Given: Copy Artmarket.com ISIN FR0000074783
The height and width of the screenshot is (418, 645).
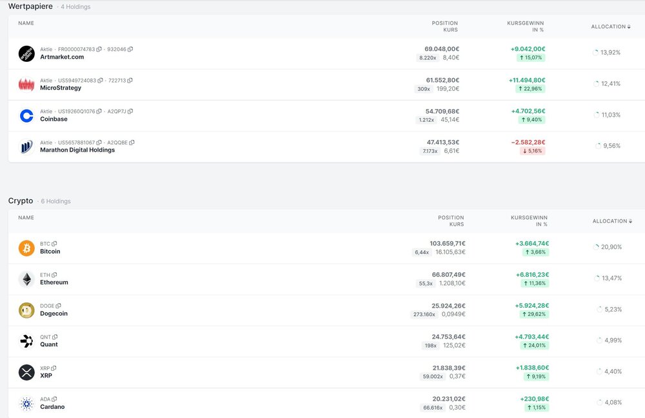Looking at the screenshot, I should [x=99, y=50].
